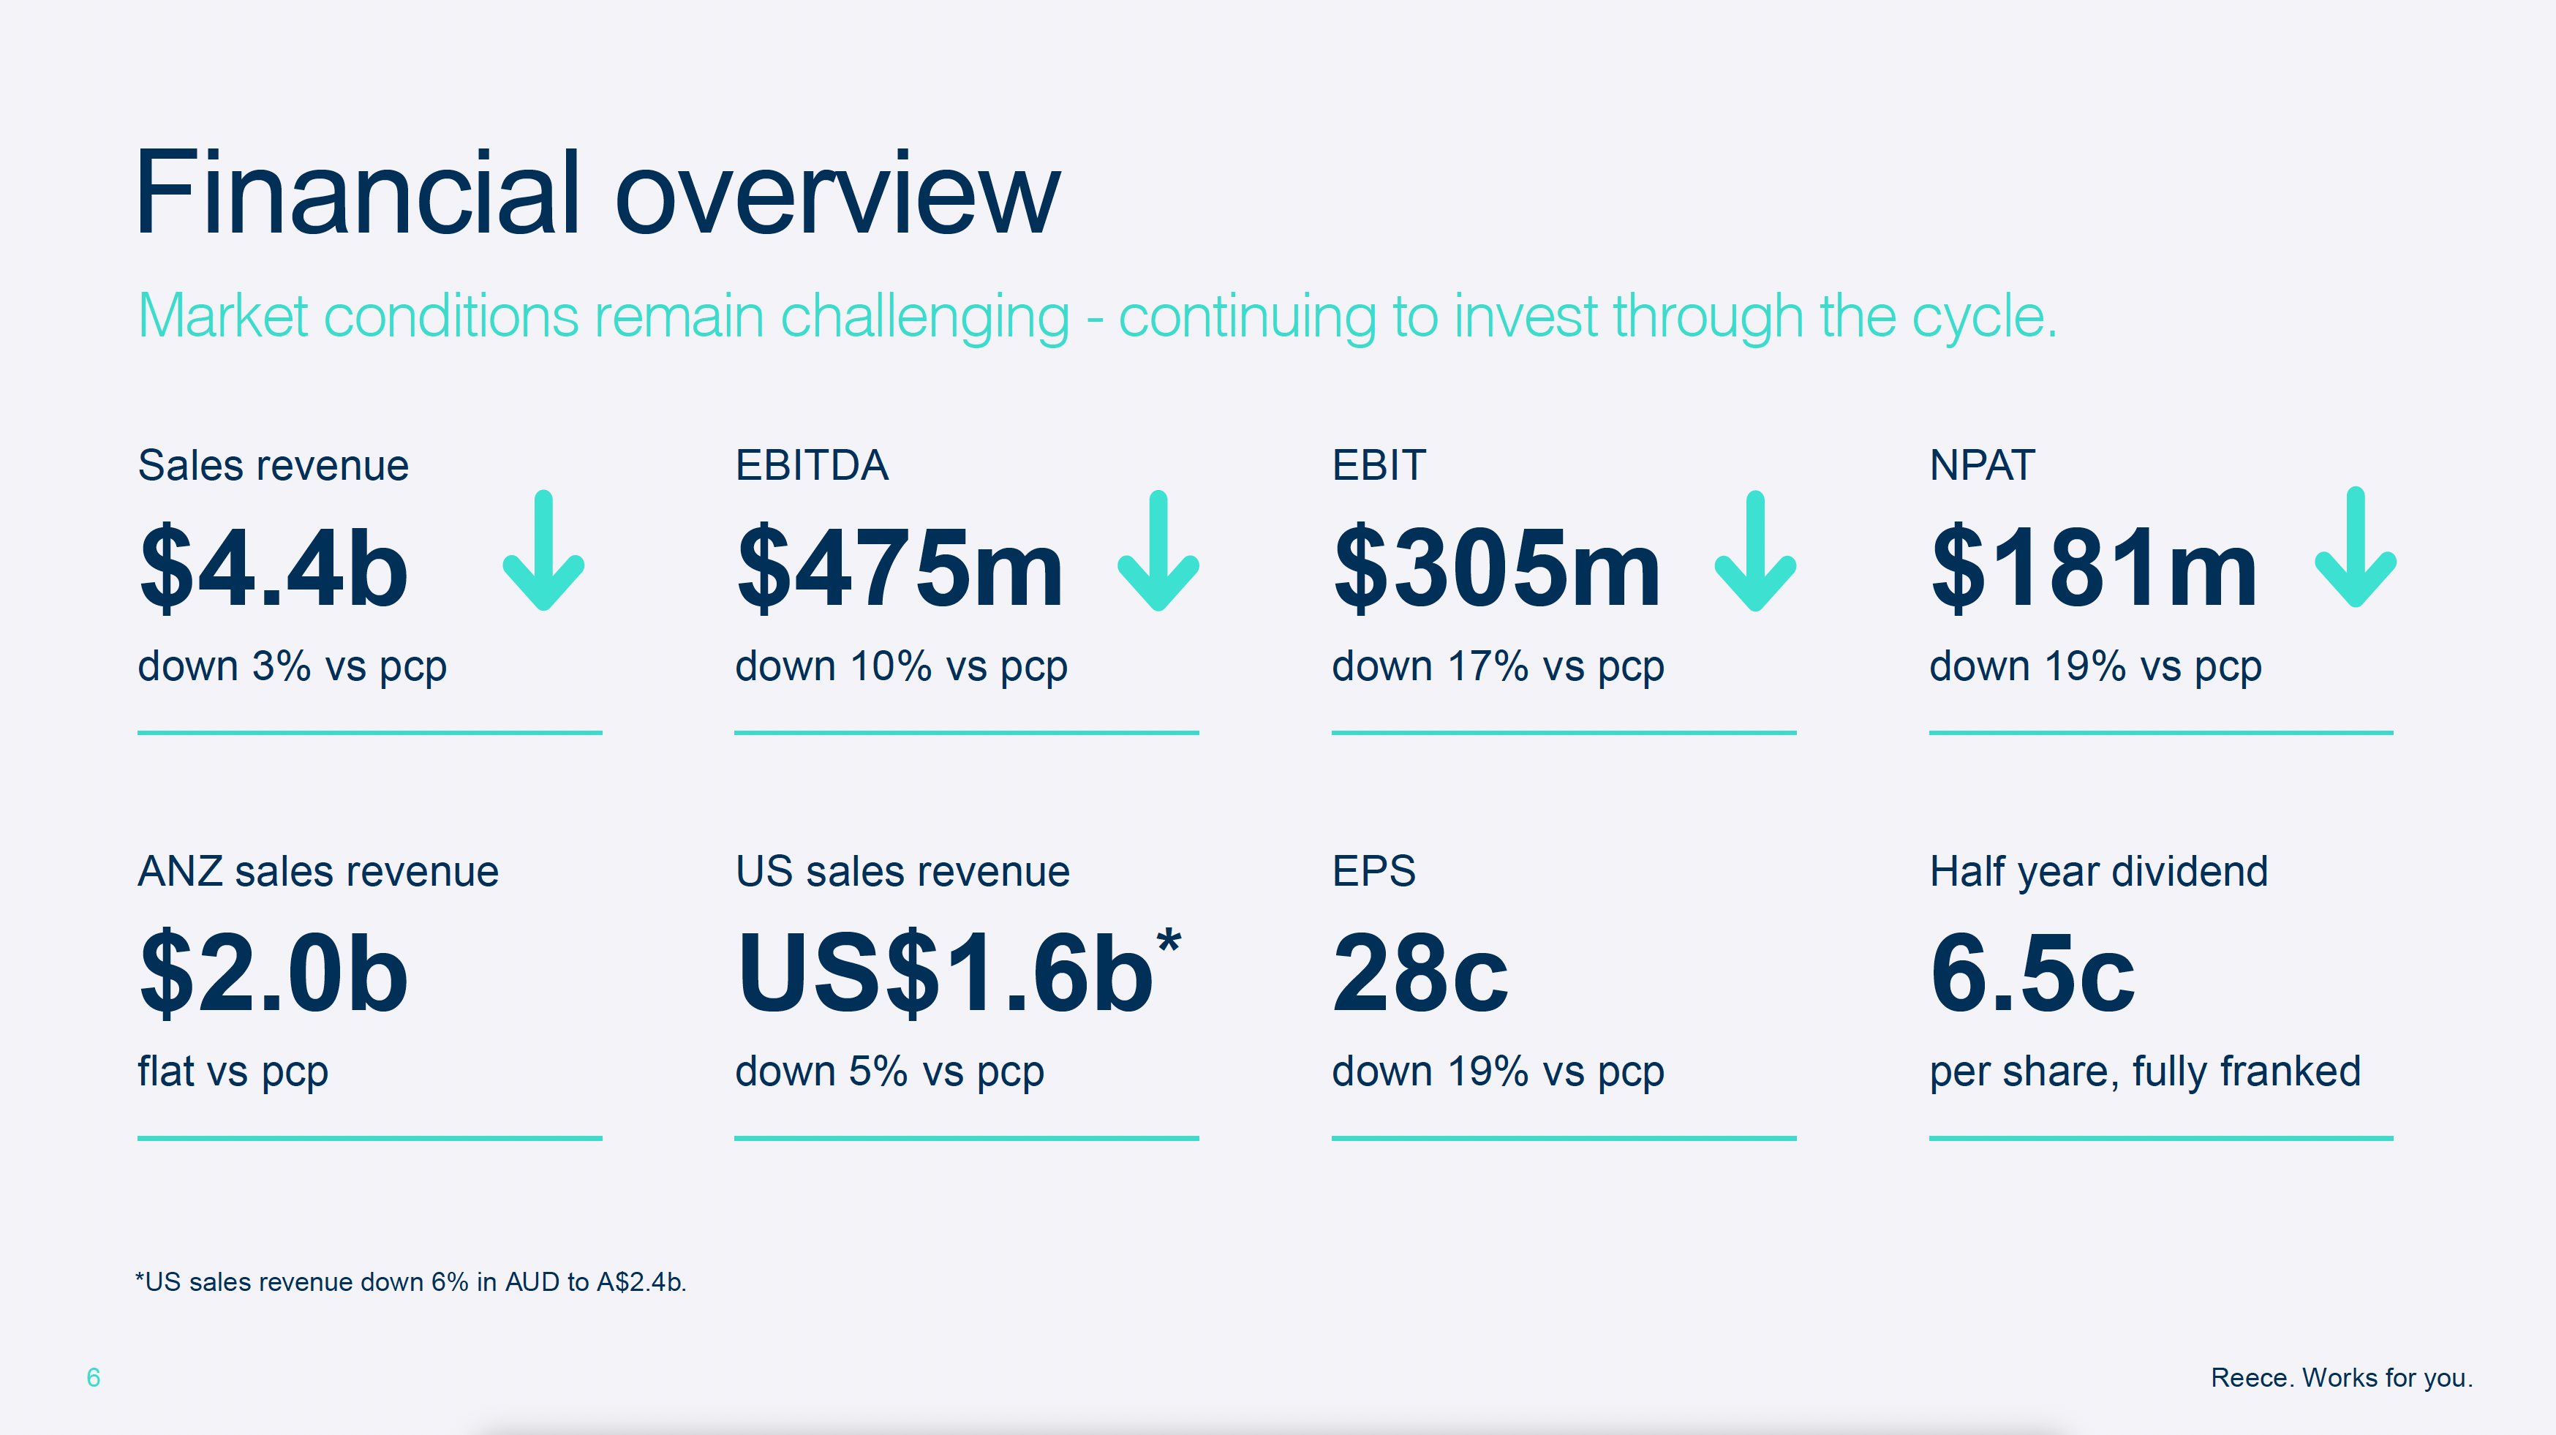
Task: Click the 'Reece. Works for you.' tagline
Action: [2341, 1377]
